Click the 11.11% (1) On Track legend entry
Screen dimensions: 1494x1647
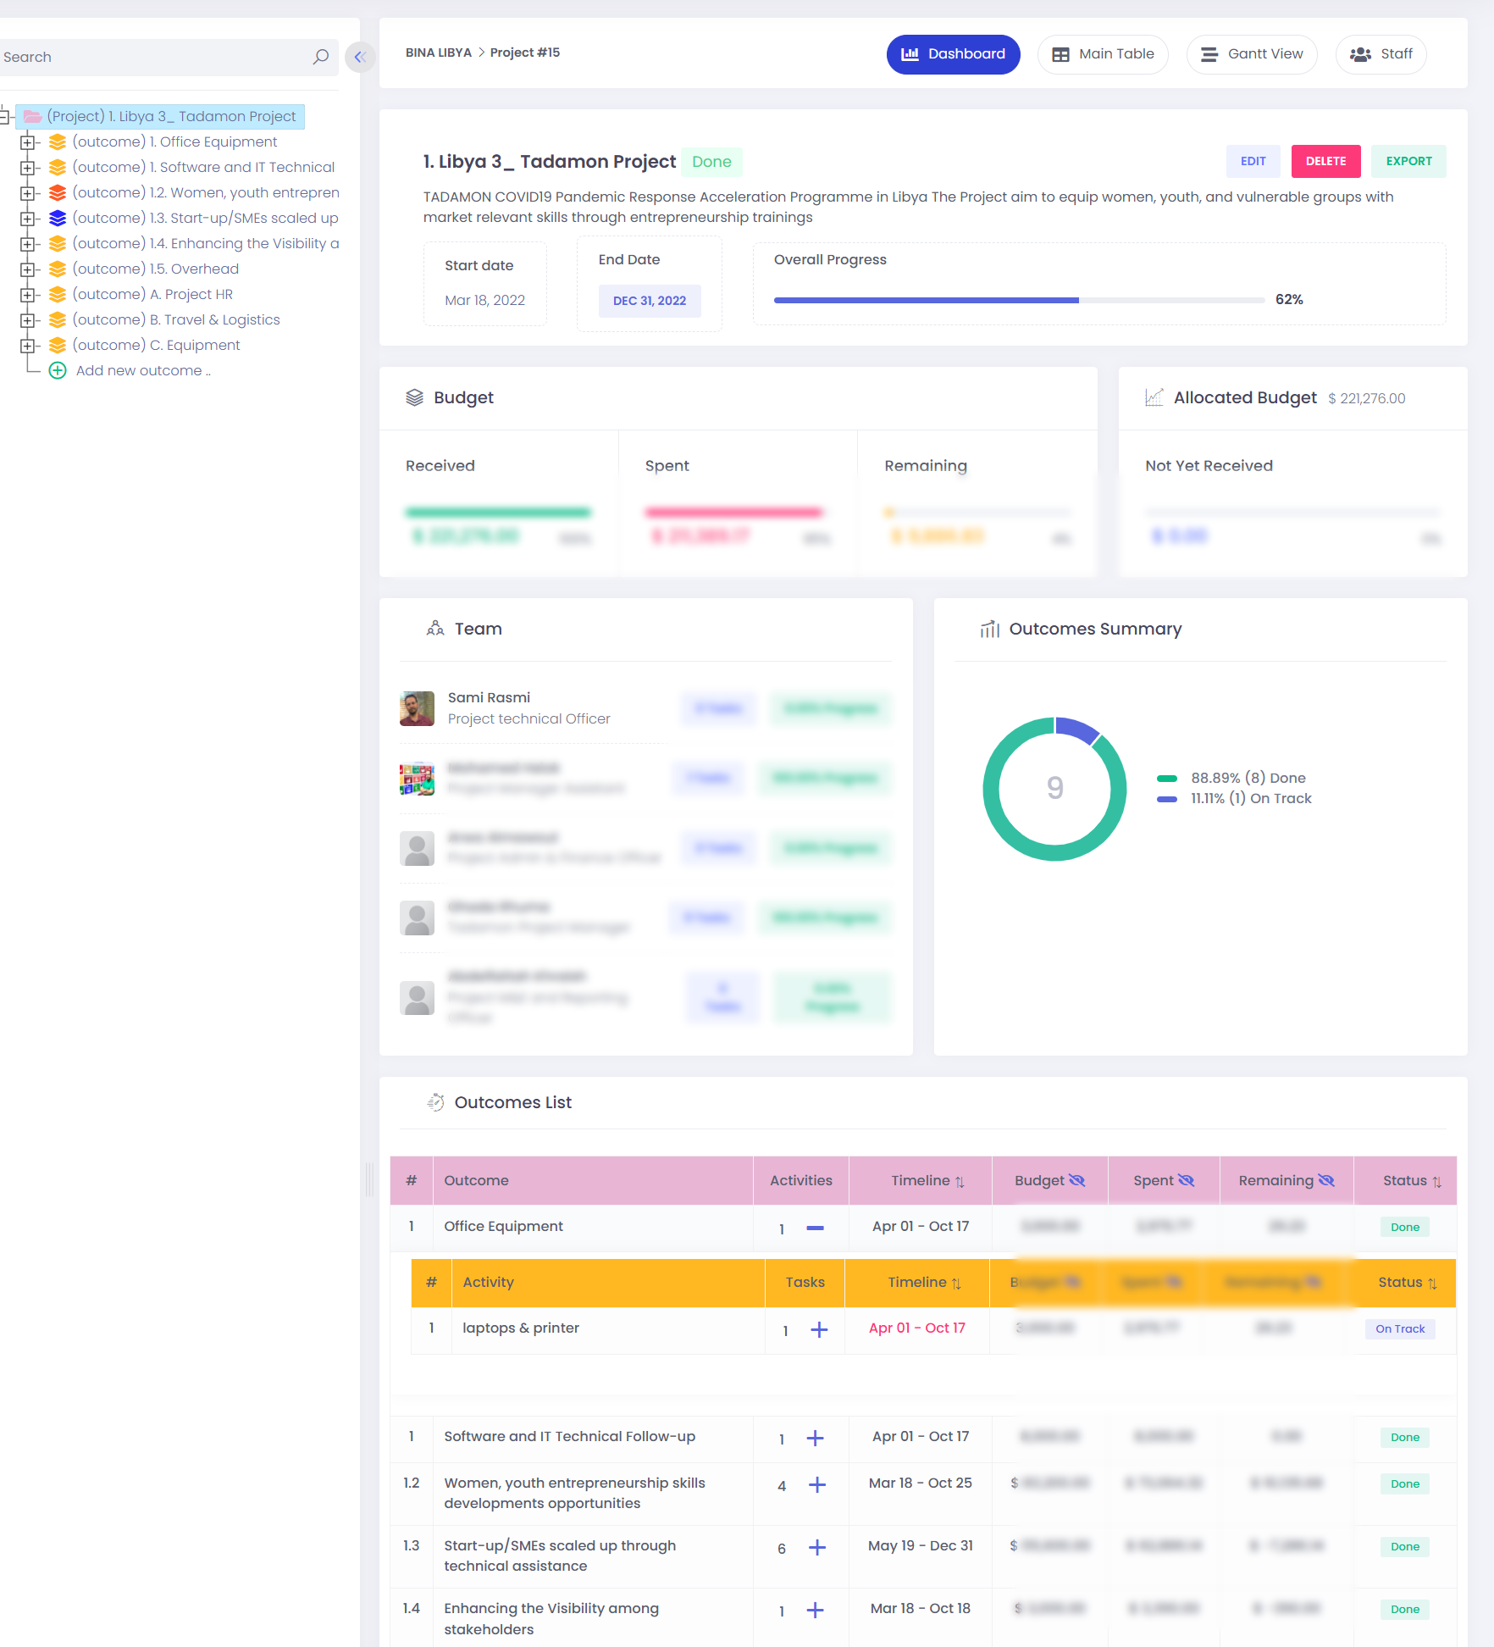click(1234, 798)
